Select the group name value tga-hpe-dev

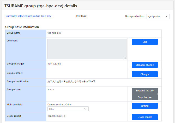(x=54, y=33)
